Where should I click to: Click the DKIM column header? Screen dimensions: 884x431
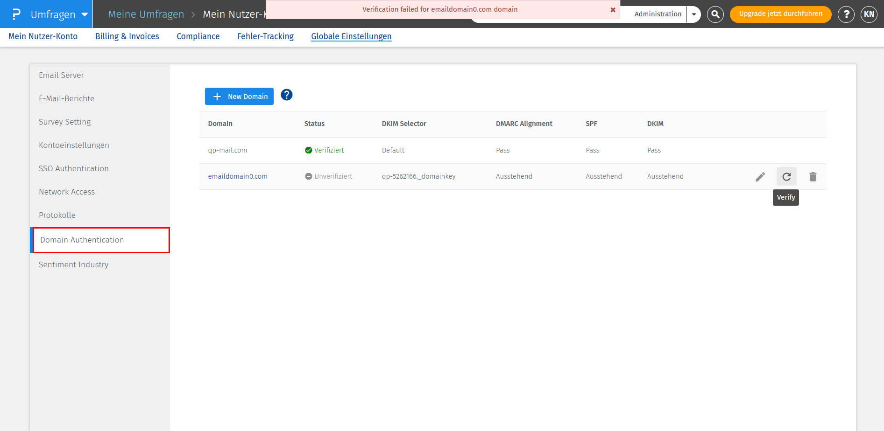[655, 124]
